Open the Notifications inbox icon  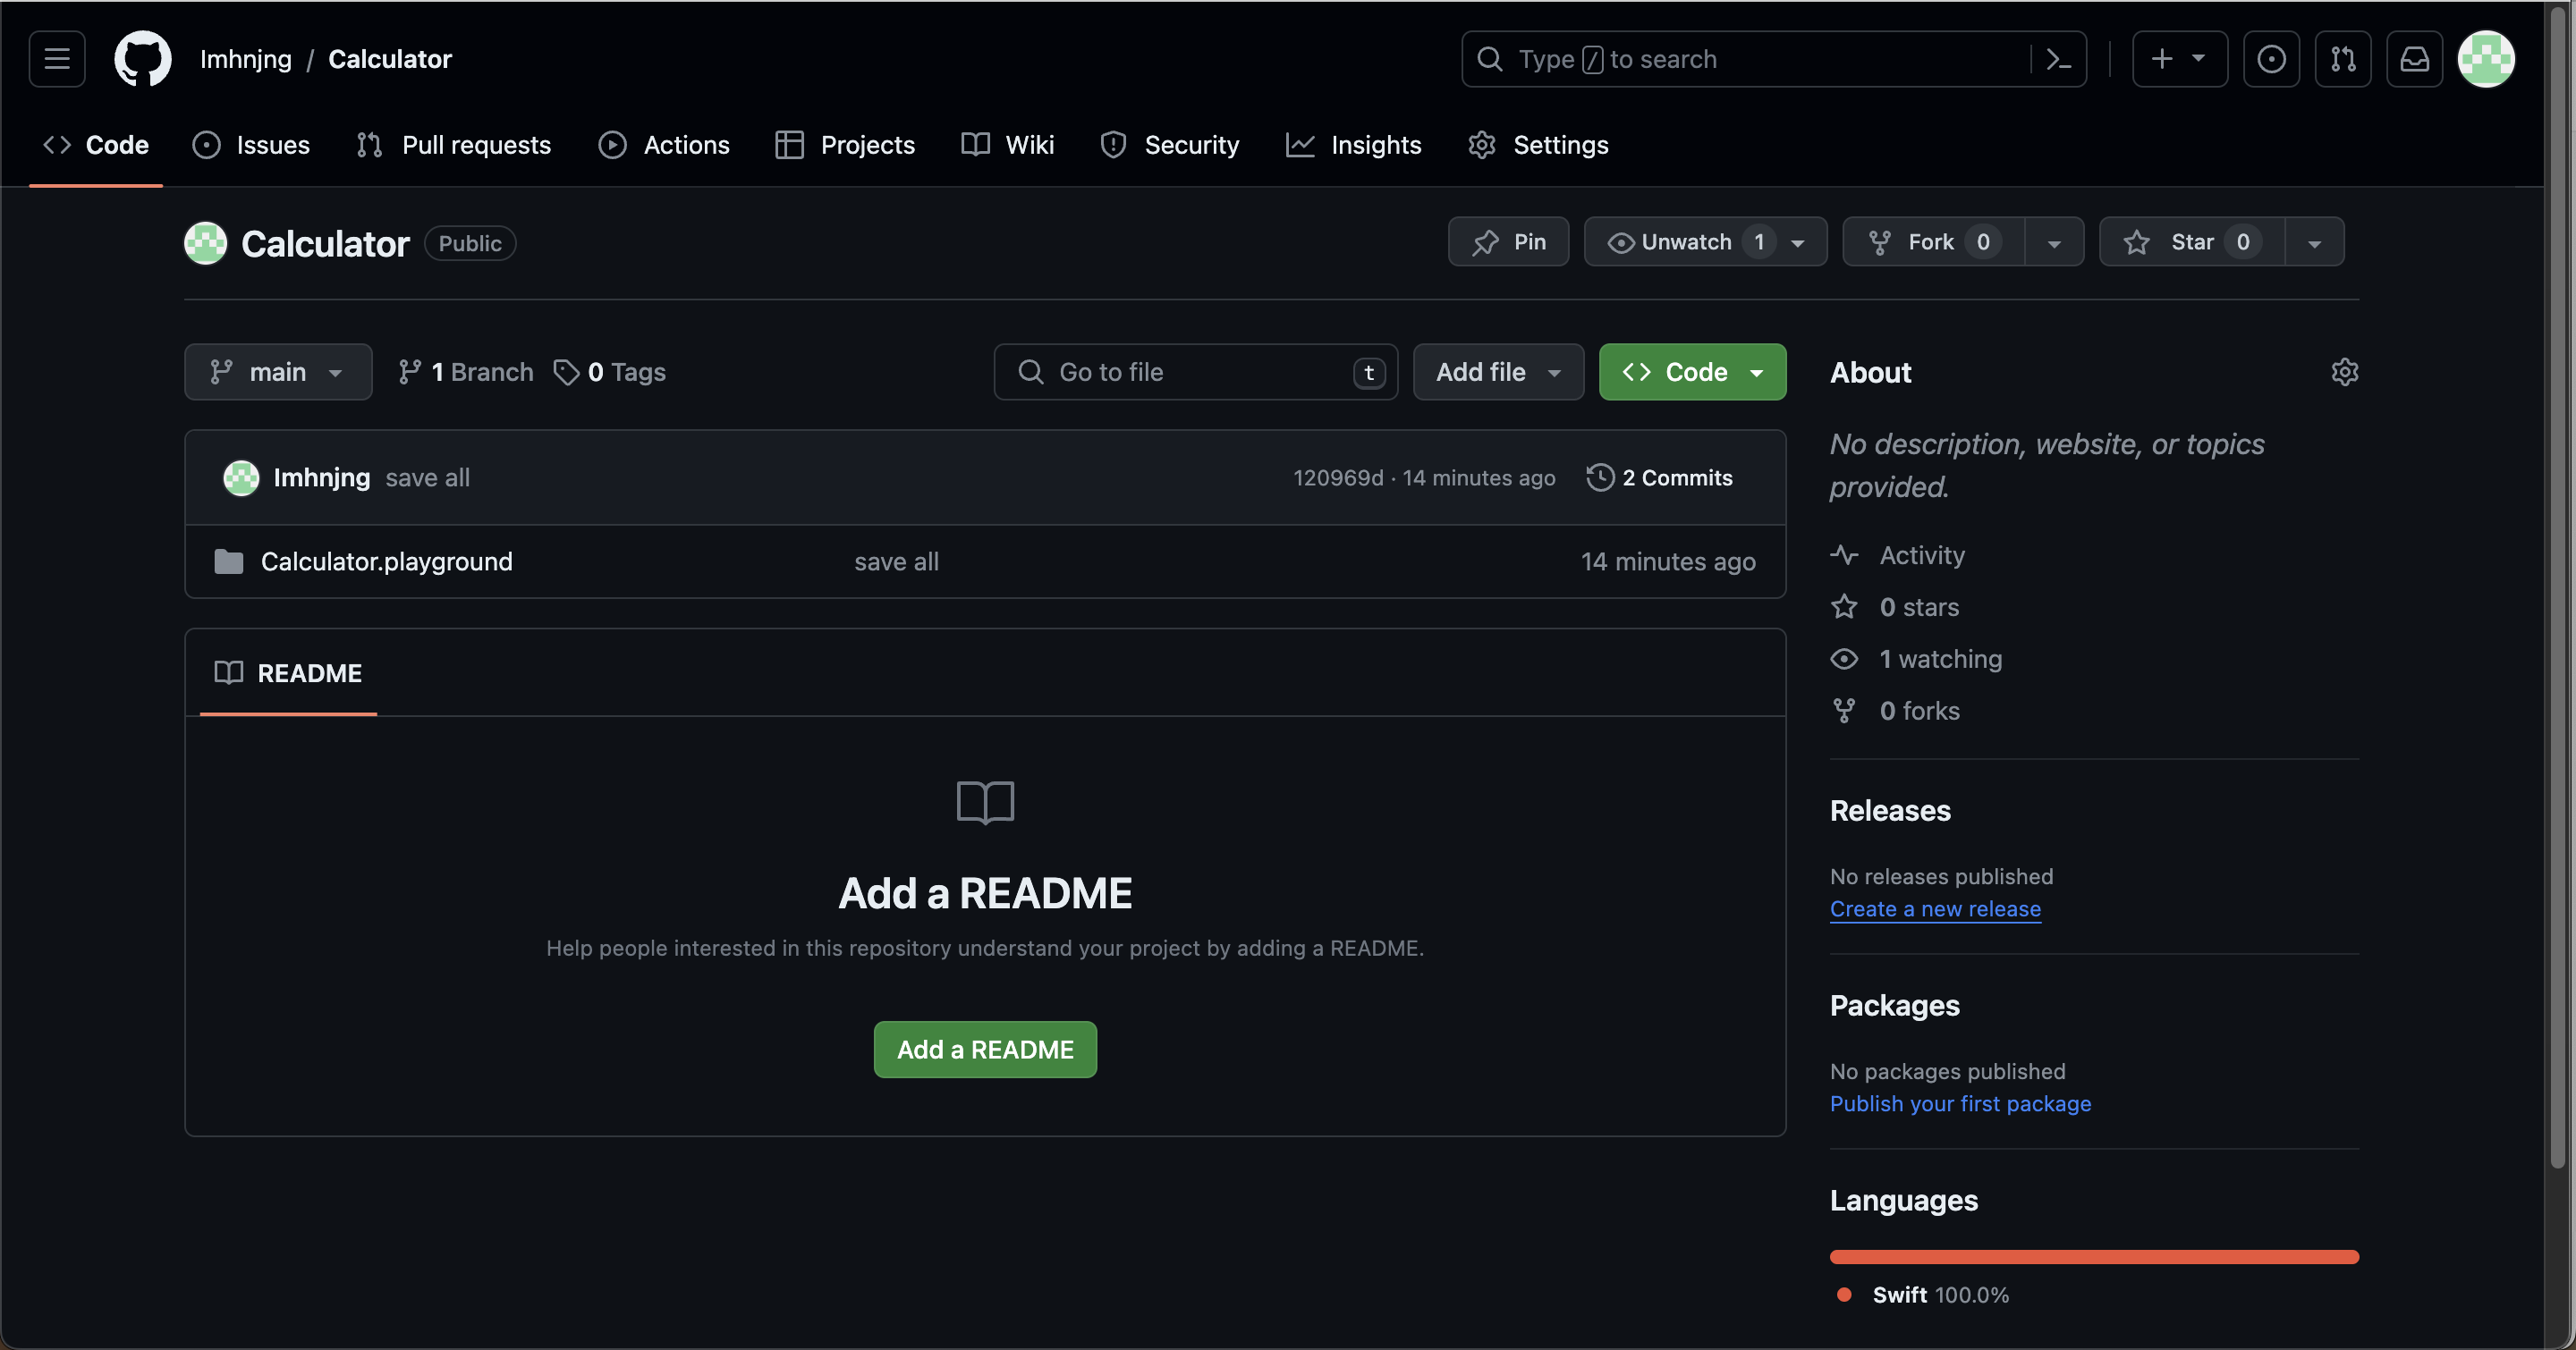2415,59
